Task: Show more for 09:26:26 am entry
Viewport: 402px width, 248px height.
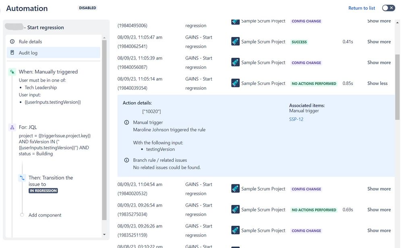Action: 379,230
